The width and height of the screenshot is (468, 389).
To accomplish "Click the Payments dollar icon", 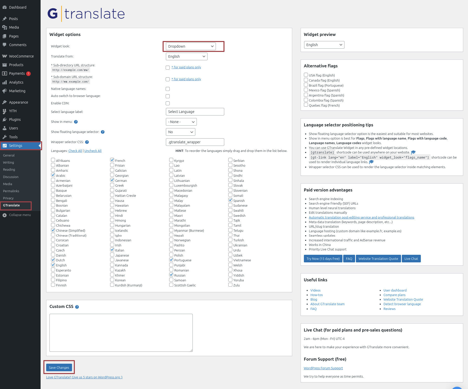I will [5, 73].
